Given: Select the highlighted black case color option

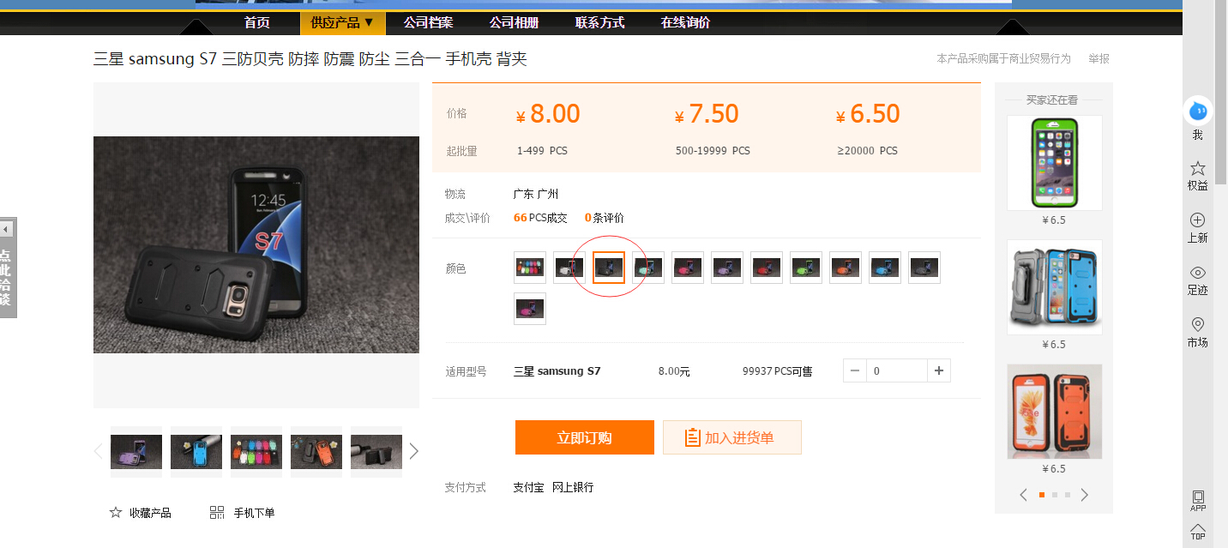Looking at the screenshot, I should pyautogui.click(x=609, y=268).
